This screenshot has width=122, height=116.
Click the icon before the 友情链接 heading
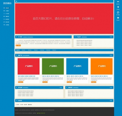[x=17, y=101]
